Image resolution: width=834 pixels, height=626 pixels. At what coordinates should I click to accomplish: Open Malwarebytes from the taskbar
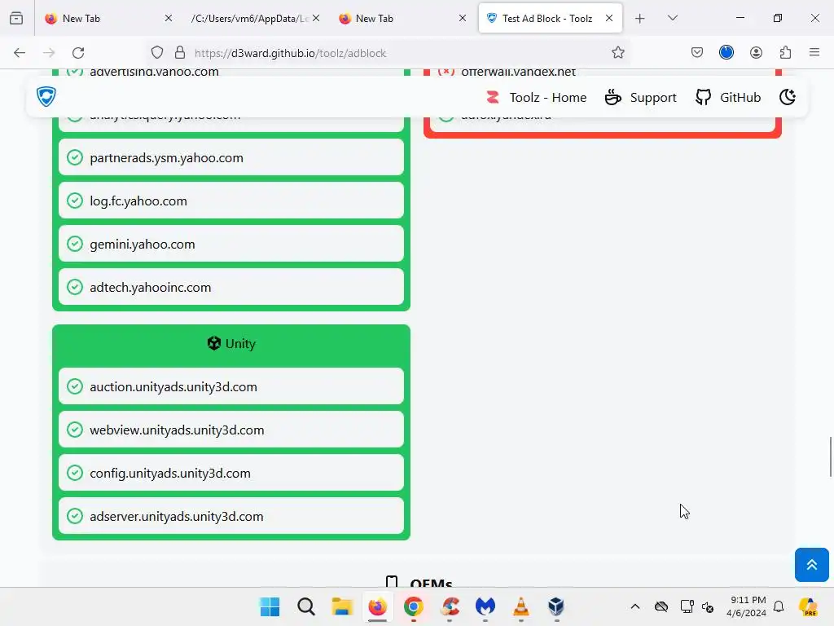point(485,606)
